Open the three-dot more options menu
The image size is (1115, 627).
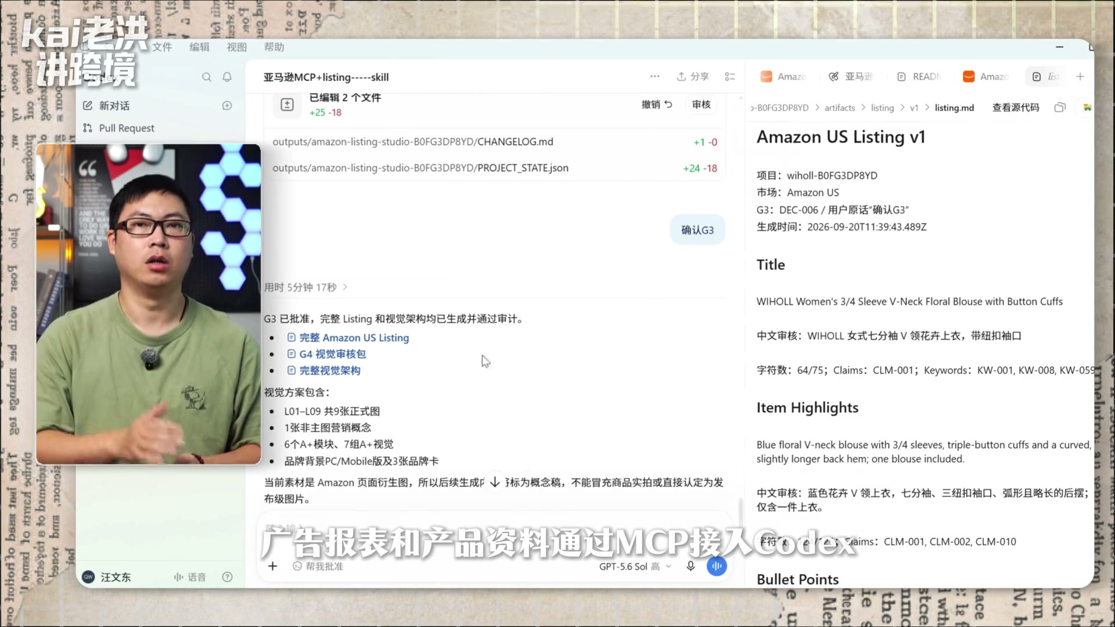pyautogui.click(x=655, y=77)
